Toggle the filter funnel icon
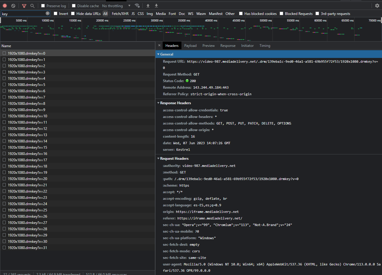Viewport: 382px width, 275px height. tap(24, 6)
